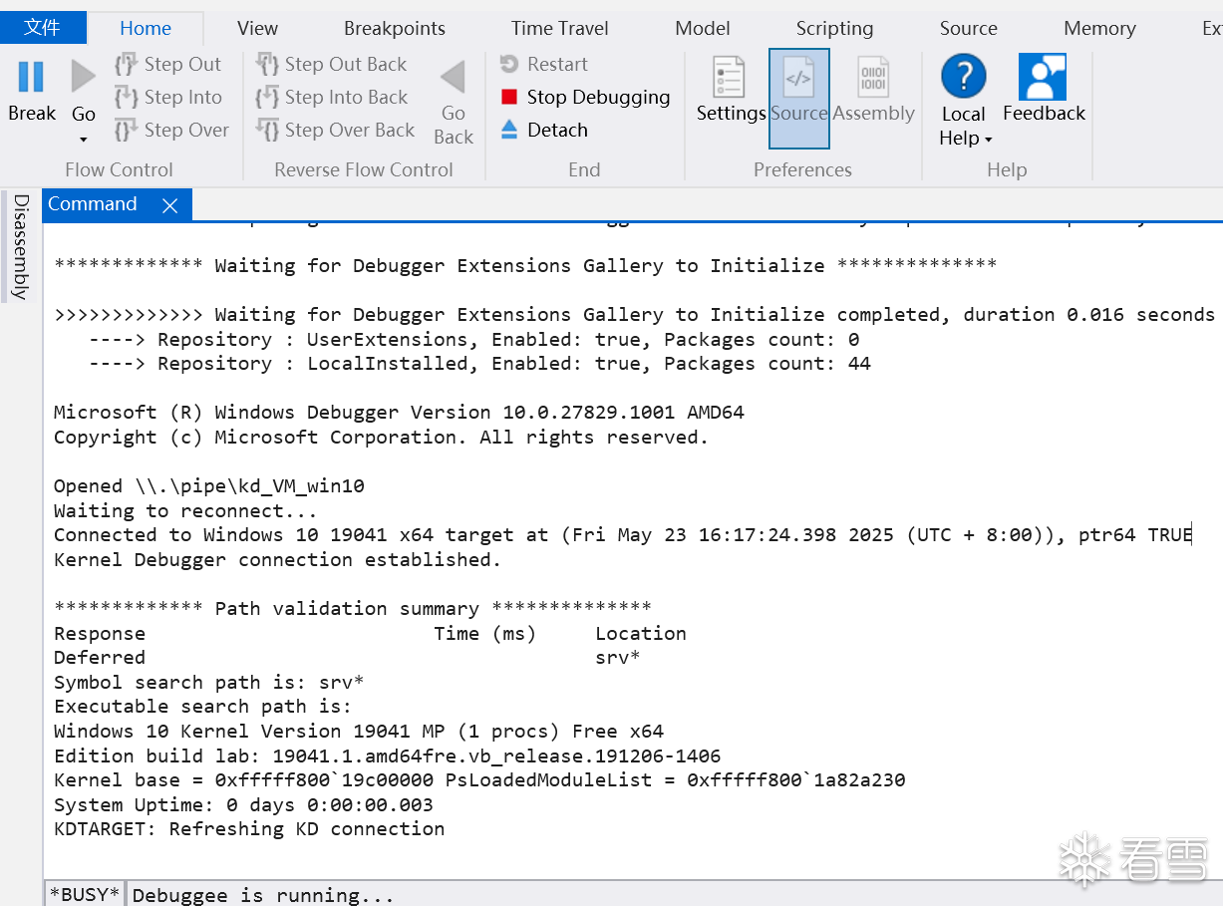Open the Disassembly side panel
The width and height of the screenshot is (1223, 906).
tap(20, 247)
